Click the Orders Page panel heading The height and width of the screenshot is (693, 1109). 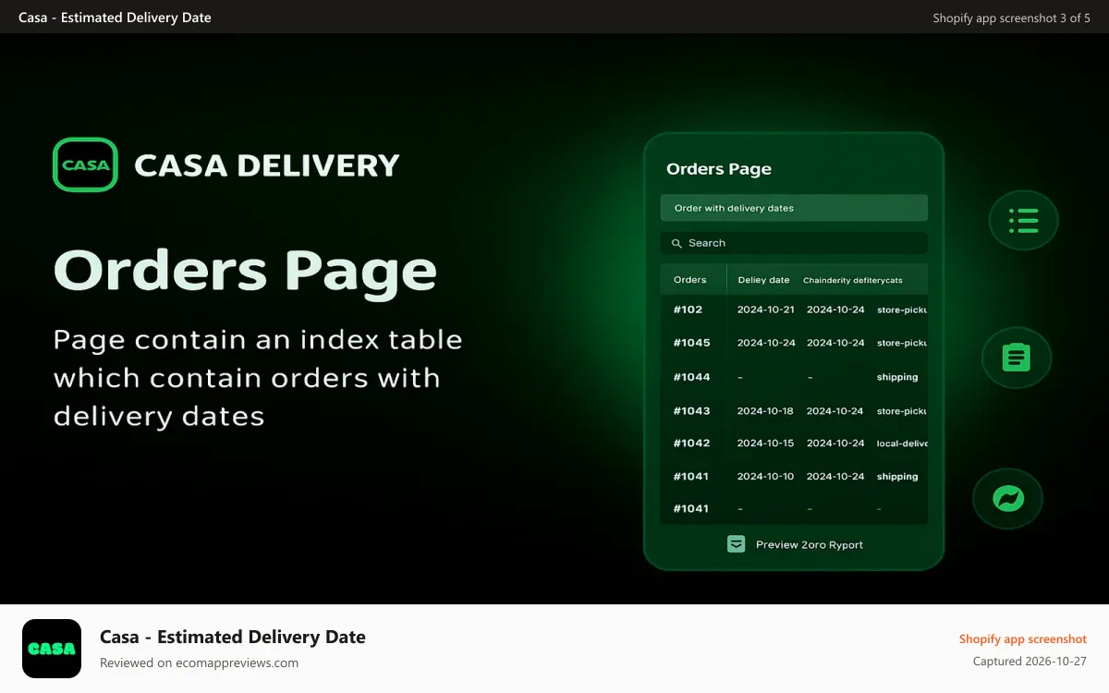[x=719, y=169]
